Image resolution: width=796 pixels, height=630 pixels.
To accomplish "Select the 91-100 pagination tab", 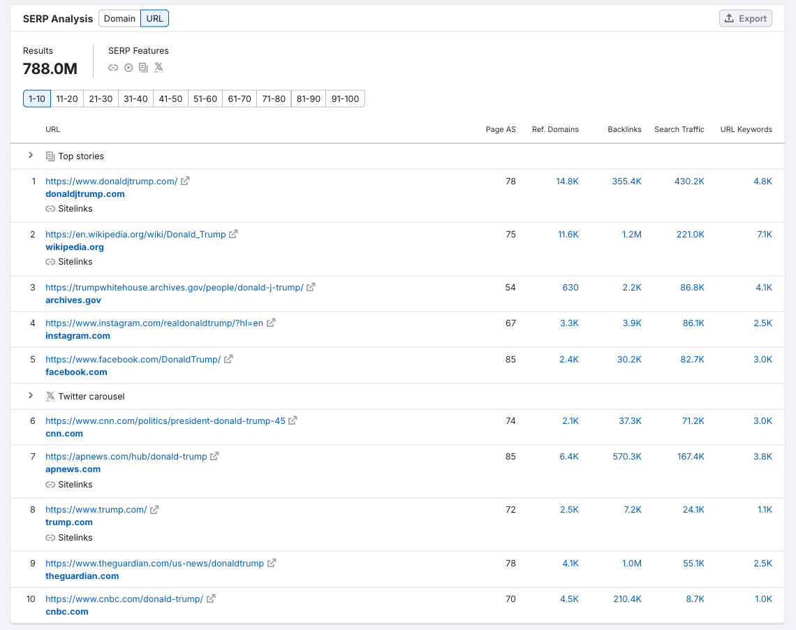I will click(345, 98).
